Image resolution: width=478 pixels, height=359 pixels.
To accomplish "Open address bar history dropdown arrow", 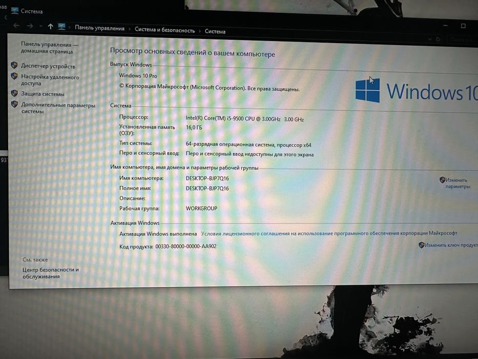I will [x=430, y=39].
